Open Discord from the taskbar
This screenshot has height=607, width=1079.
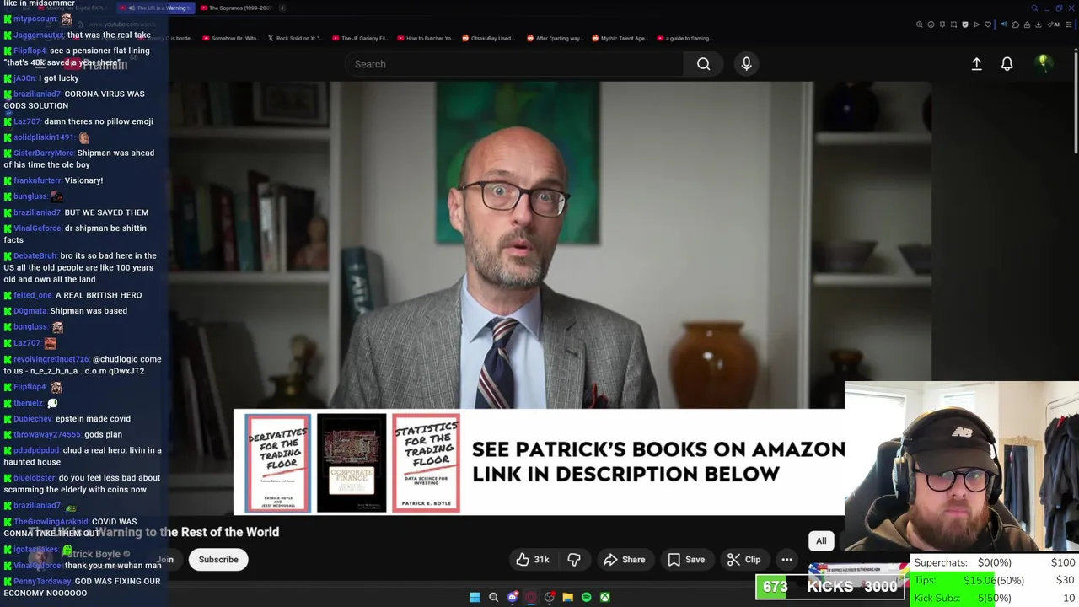(x=512, y=597)
